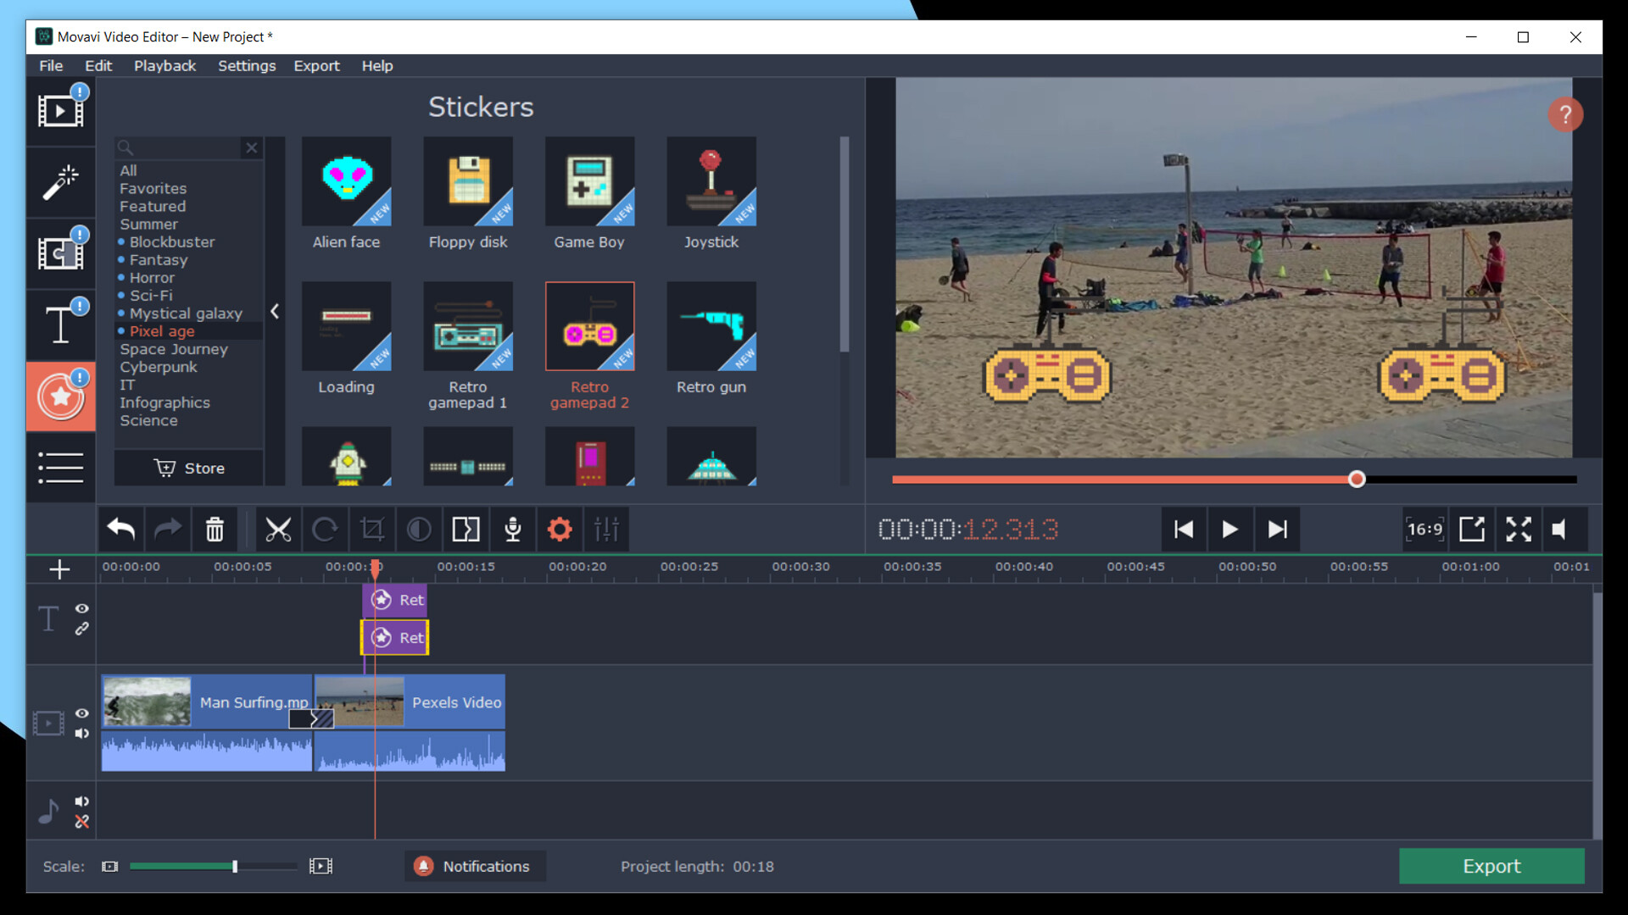Screen dimensions: 1628x915
Task: Click the Record Audio microphone icon
Action: click(x=512, y=529)
